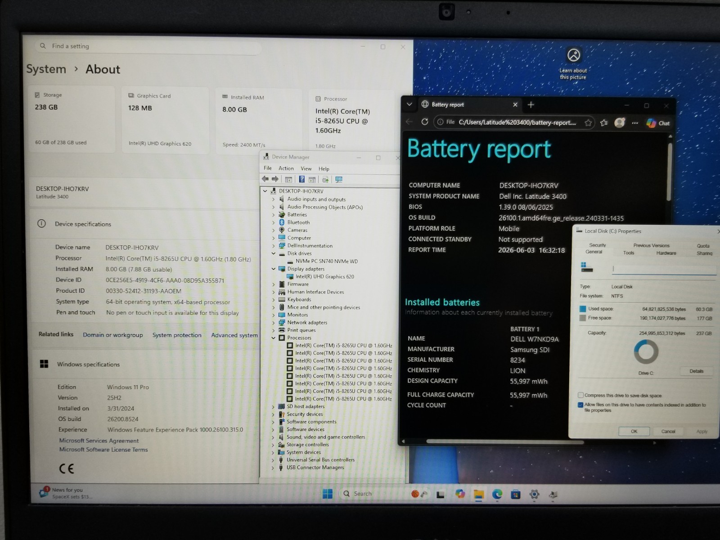Open File Explorer from the taskbar
This screenshot has width=720, height=540.
(478, 495)
